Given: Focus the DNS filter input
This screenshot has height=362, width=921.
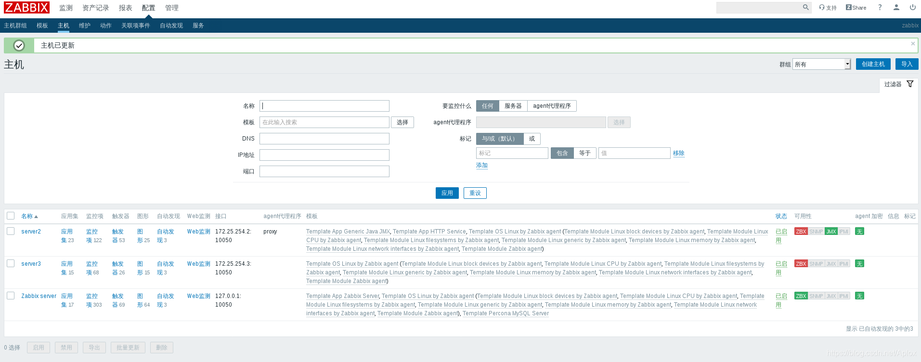Looking at the screenshot, I should tap(324, 139).
